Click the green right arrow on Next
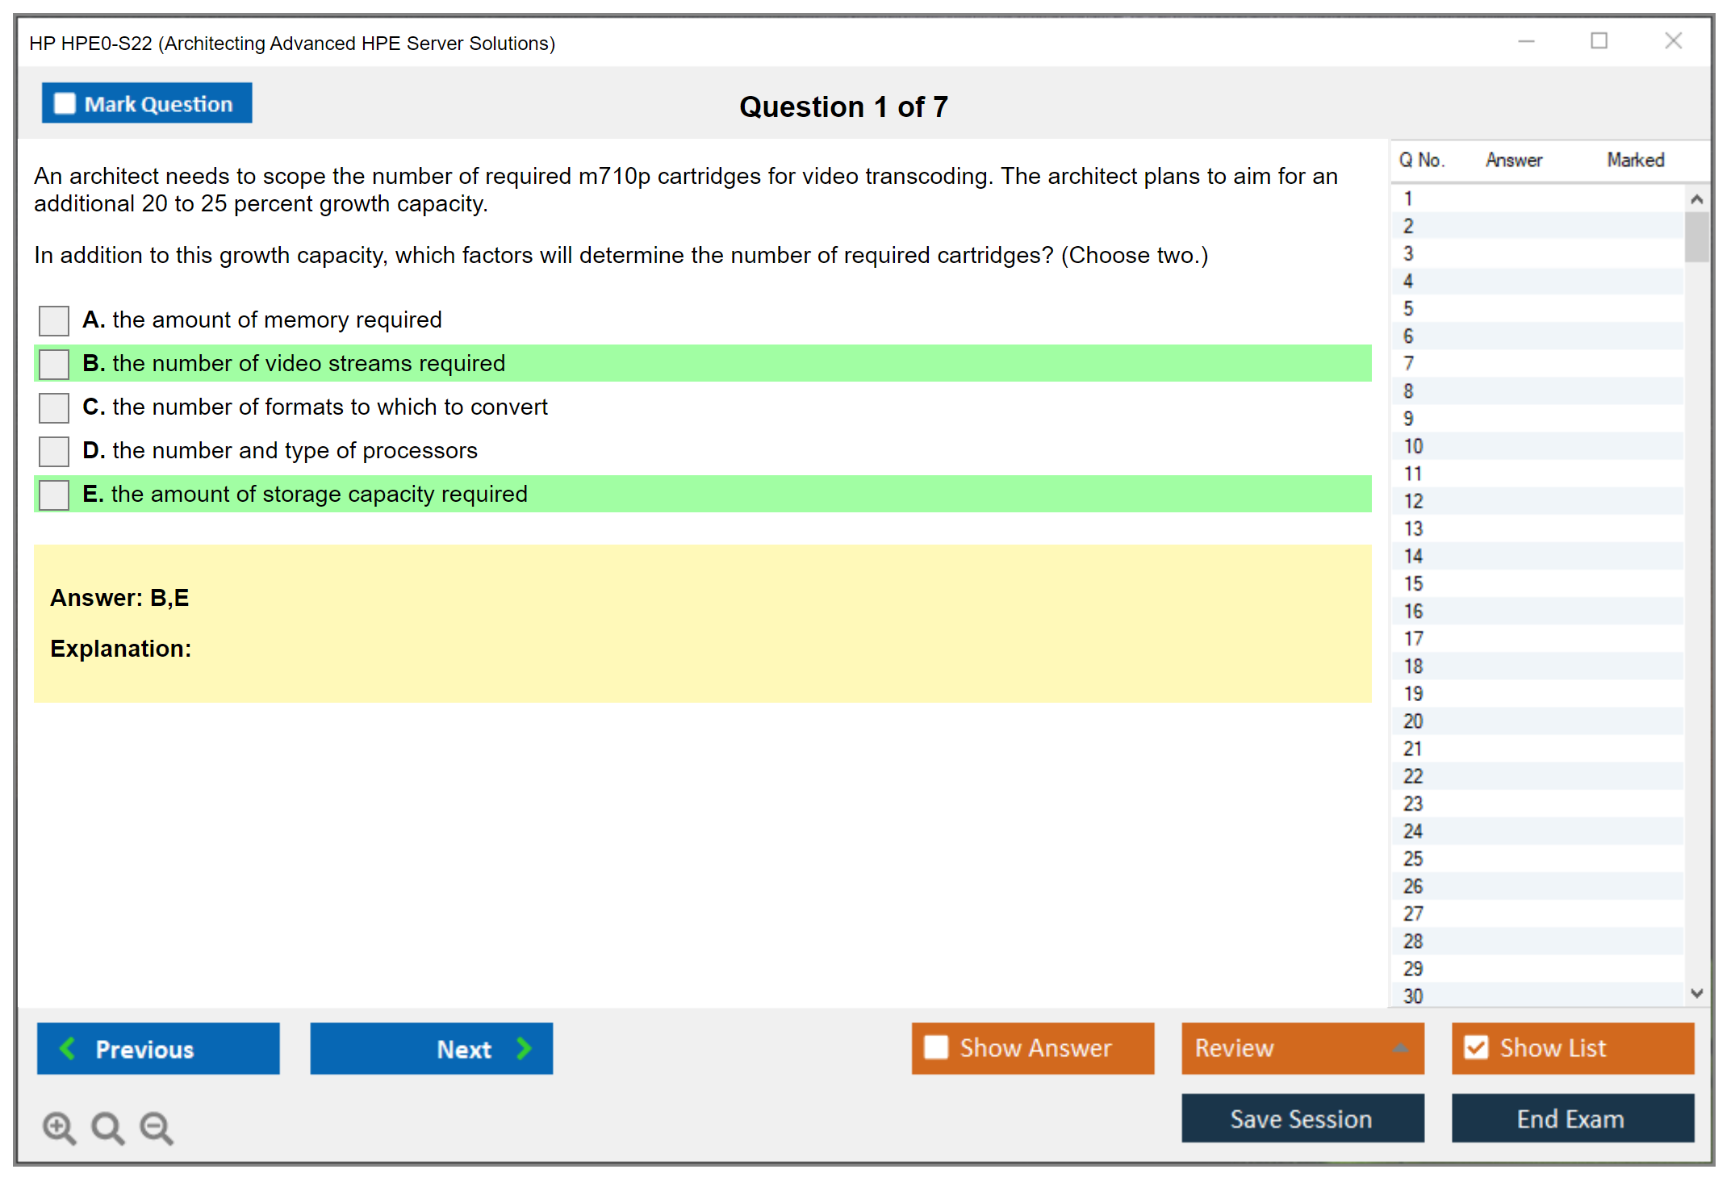 coord(524,1048)
